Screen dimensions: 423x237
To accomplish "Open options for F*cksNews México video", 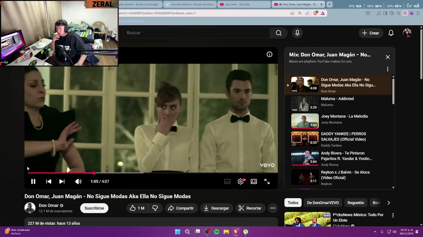I will click(x=393, y=215).
